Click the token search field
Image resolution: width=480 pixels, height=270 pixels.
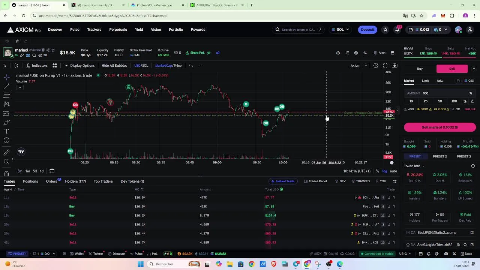click(x=299, y=30)
